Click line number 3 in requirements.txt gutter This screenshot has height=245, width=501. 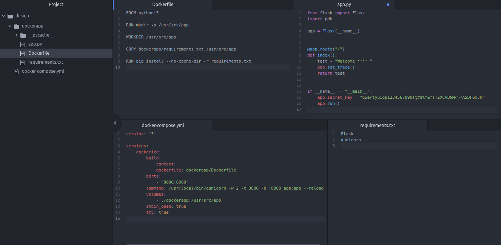coord(334,146)
